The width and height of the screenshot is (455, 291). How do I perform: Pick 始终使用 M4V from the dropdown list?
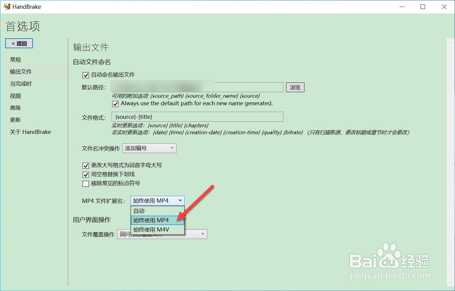coord(158,229)
